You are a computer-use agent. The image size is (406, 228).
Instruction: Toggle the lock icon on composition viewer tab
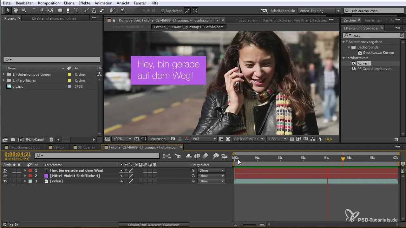114,20
